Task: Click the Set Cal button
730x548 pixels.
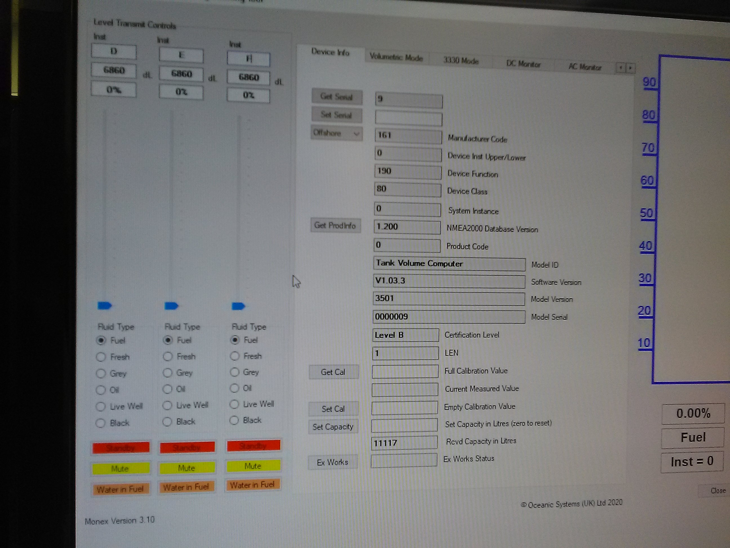Action: click(x=333, y=409)
